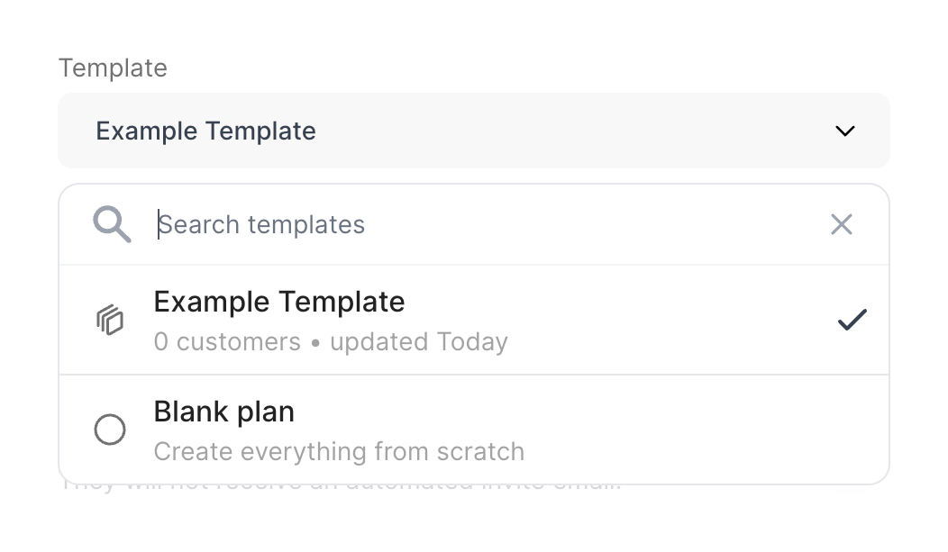Viewport: 948px width, 552px height.
Task: Collapse the Template dropdown using the chevron arrow
Action: [x=844, y=131]
